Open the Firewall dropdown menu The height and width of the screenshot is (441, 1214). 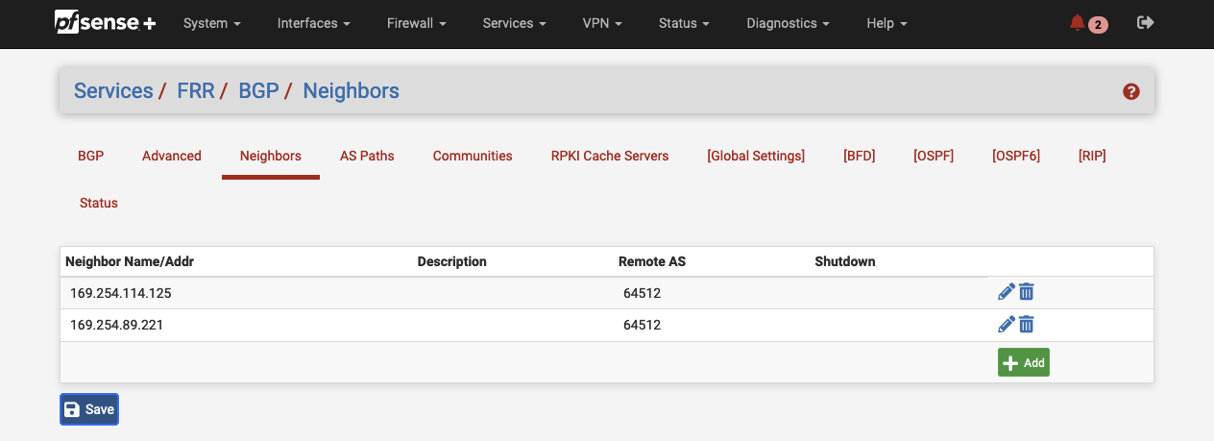point(416,23)
